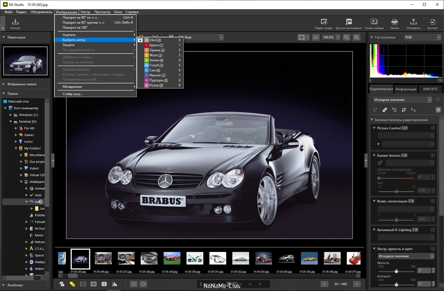444x291 pixels.
Task: Select the Зелен.(4) label
Action: pyautogui.click(x=160, y=60)
